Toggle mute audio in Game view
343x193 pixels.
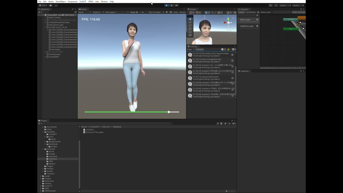click(167, 12)
